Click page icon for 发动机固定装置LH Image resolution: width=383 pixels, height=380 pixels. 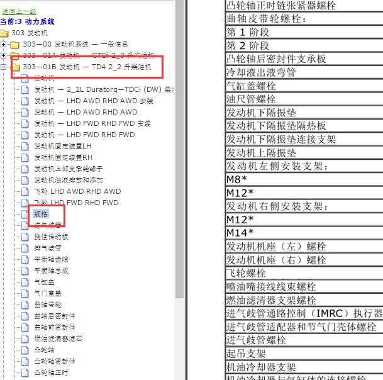point(25,147)
